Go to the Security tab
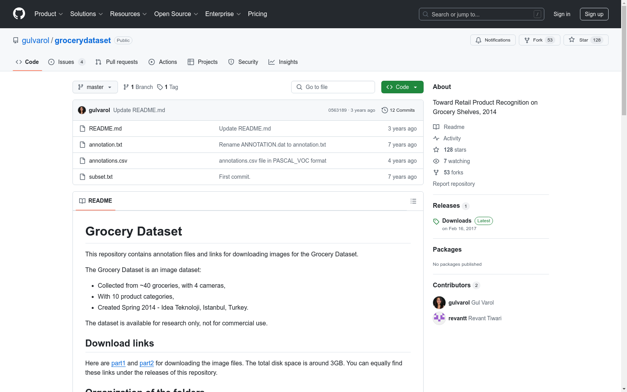 [243, 62]
